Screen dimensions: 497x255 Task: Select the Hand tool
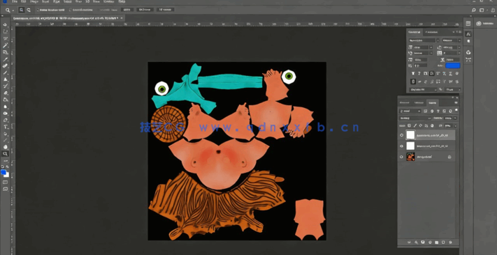pyautogui.click(x=5, y=147)
